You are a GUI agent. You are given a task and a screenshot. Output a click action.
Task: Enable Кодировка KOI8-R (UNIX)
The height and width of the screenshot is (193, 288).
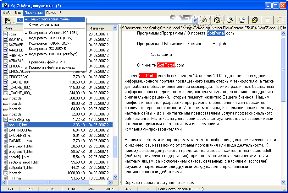click(x=55, y=43)
